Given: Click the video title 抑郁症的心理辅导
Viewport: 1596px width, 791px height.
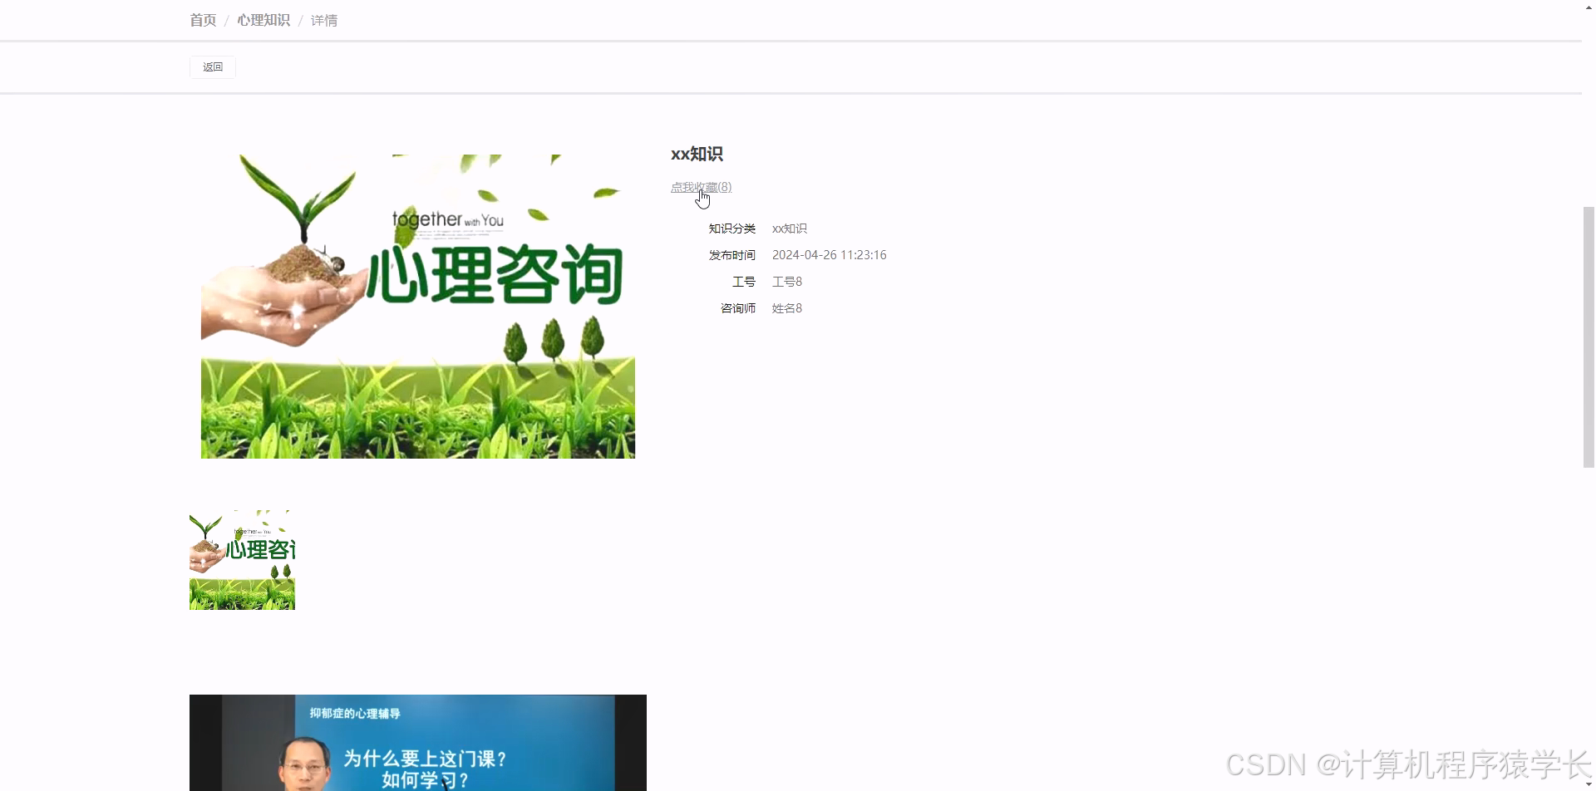Looking at the screenshot, I should click(357, 711).
